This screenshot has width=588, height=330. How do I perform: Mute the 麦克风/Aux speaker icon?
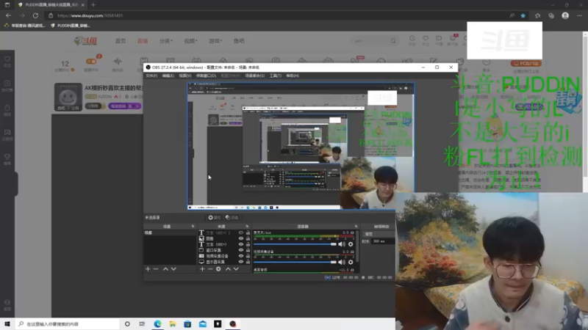click(x=342, y=244)
